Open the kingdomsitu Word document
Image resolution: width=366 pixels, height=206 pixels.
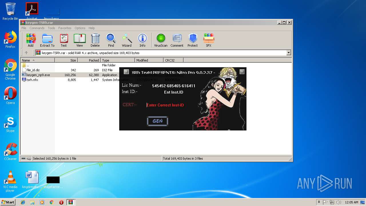(32, 180)
